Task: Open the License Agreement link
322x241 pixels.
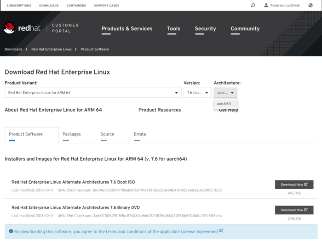Action: (x=199, y=231)
